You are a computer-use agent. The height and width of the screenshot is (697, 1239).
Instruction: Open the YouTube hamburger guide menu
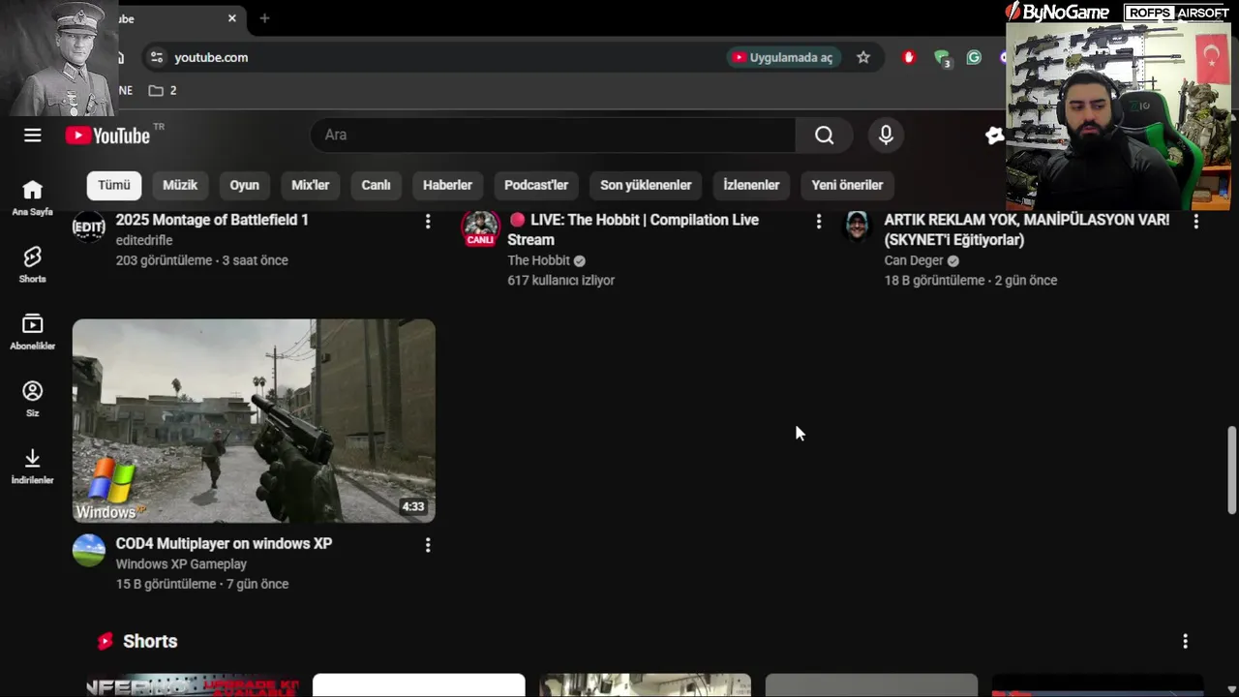33,136
